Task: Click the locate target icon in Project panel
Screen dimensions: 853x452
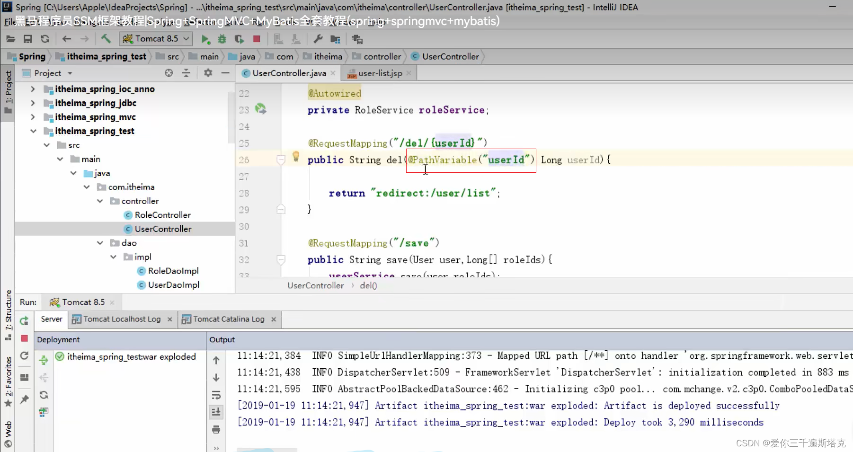Action: (169, 73)
